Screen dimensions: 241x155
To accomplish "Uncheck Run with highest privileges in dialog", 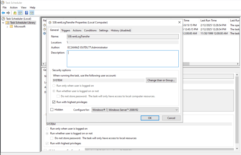I will pyautogui.click(x=54, y=102).
